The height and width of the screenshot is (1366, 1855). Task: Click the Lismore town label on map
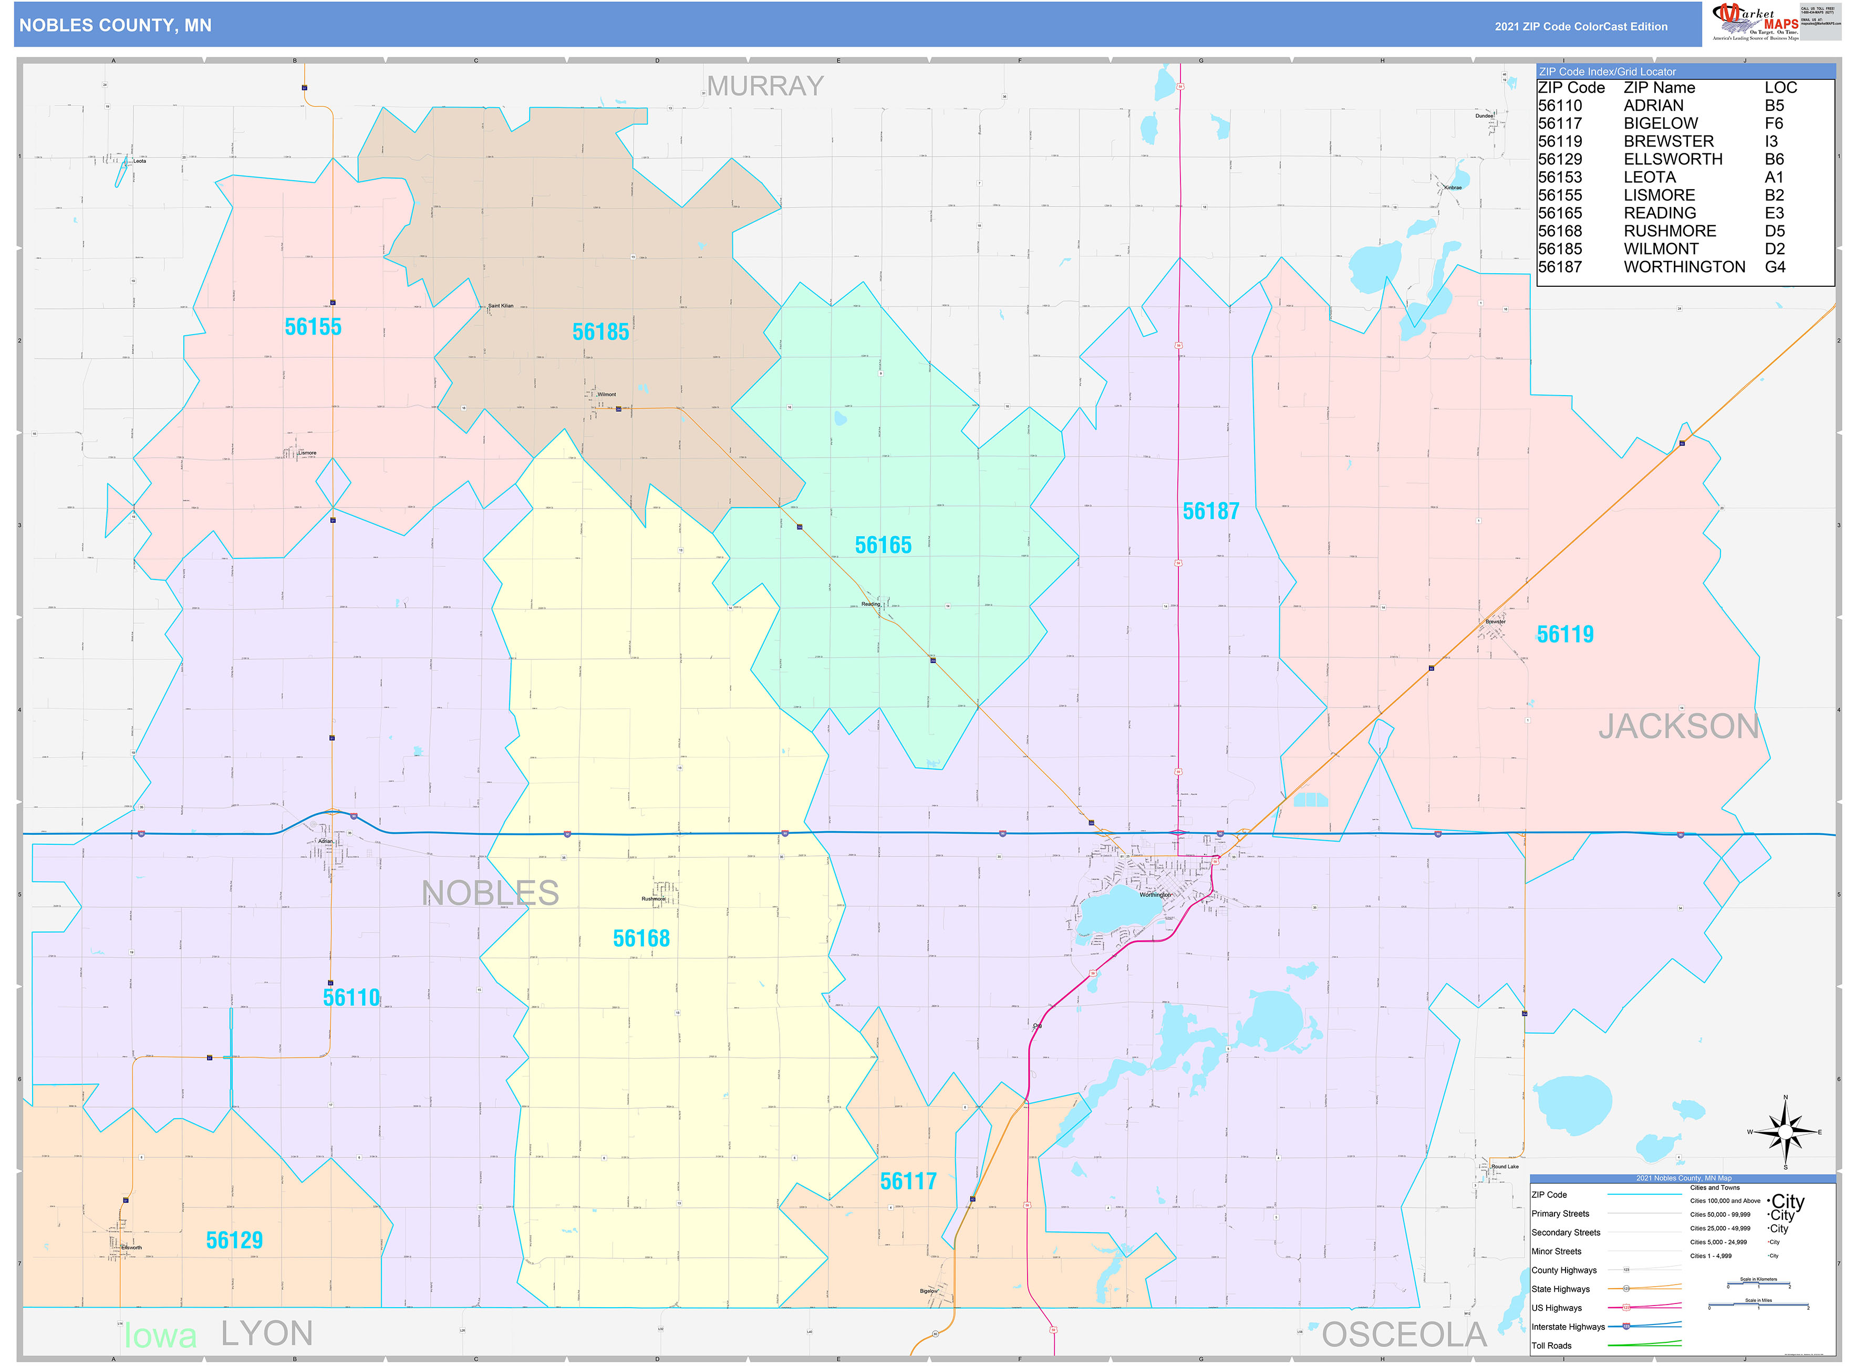click(307, 453)
